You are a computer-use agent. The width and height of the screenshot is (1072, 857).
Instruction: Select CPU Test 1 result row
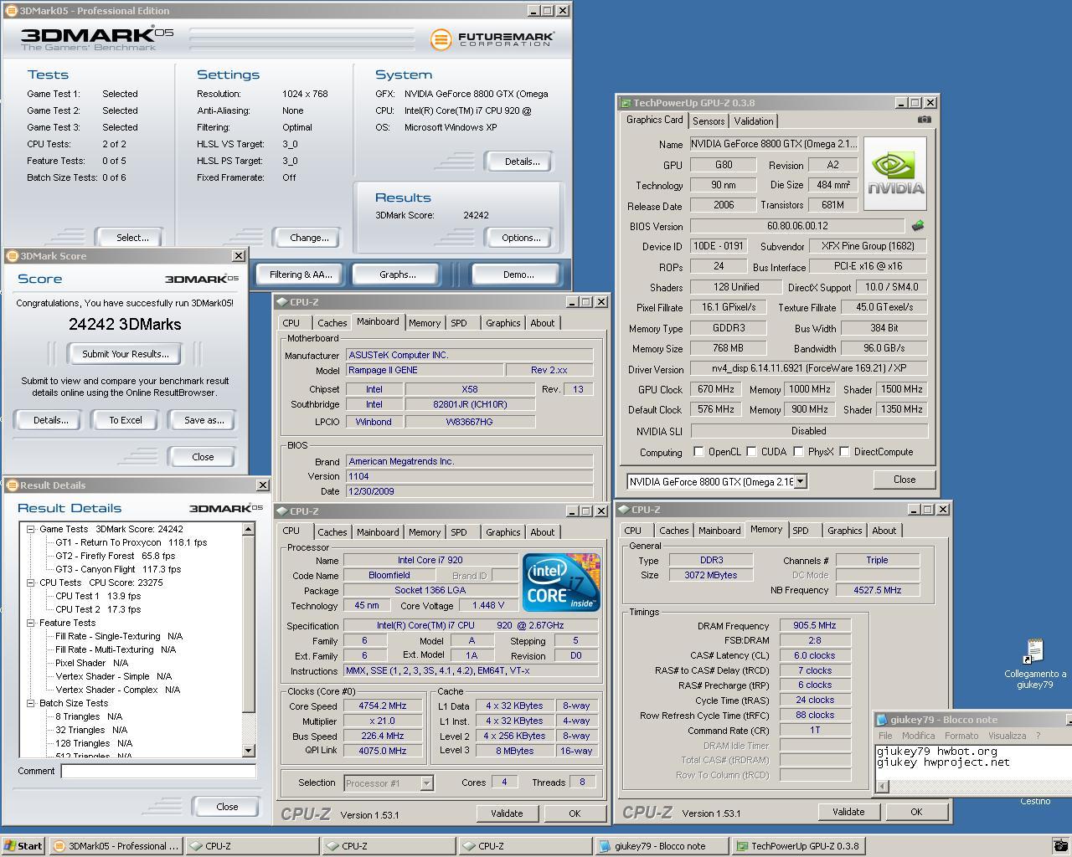click(98, 596)
